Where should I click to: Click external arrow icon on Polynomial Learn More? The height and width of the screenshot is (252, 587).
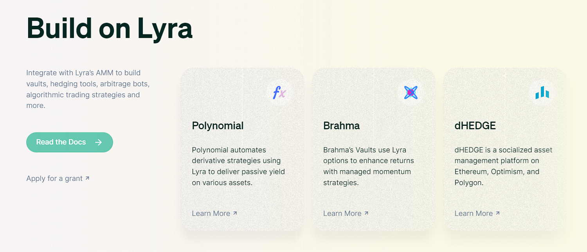(235, 213)
